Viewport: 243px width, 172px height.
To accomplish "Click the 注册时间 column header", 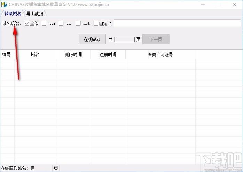I will [x=108, y=54].
